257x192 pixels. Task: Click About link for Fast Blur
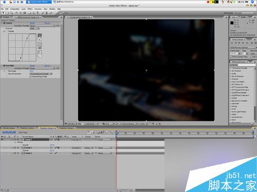[x=47, y=66]
